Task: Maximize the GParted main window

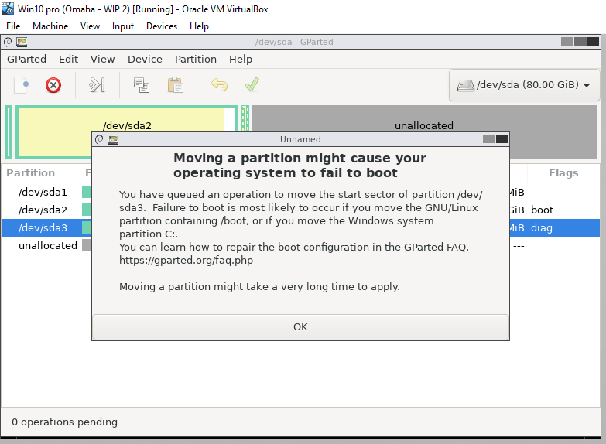Action: [580, 41]
